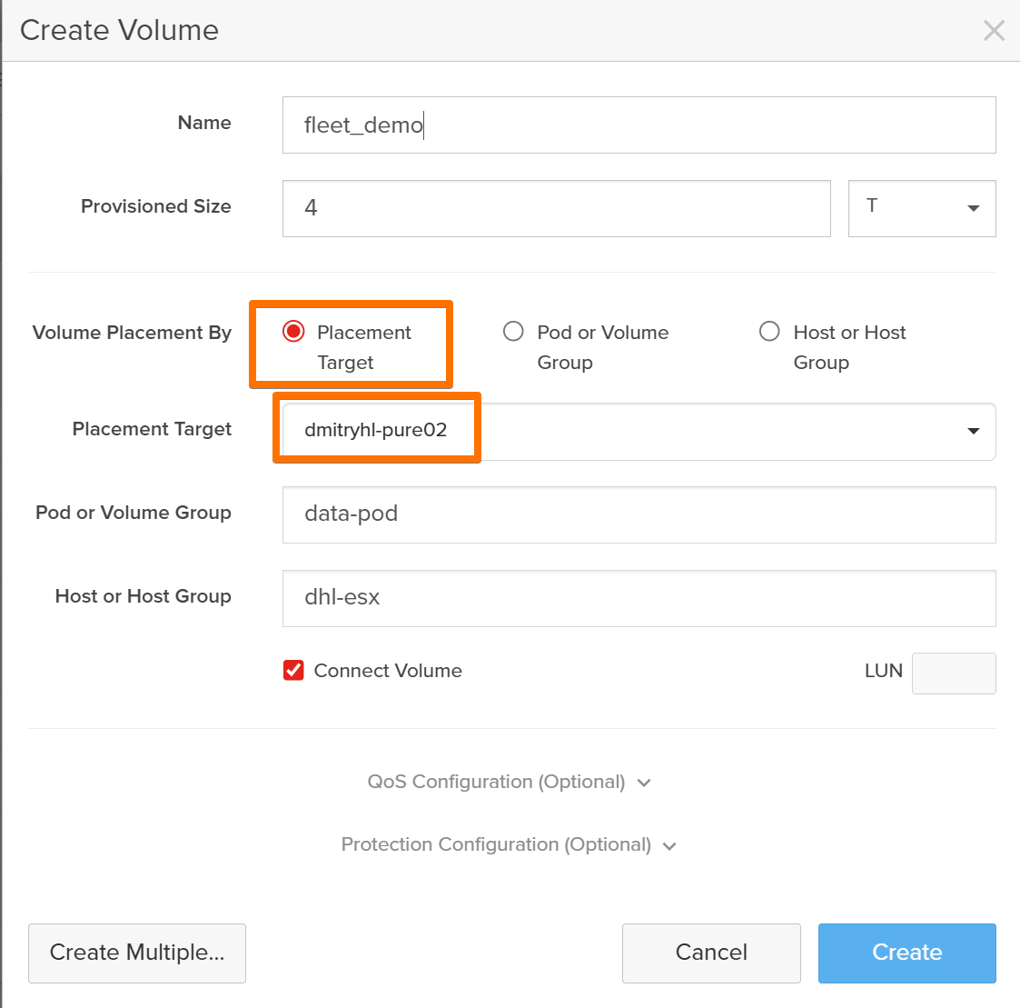Expand Protection Configuration section

pyautogui.click(x=496, y=844)
